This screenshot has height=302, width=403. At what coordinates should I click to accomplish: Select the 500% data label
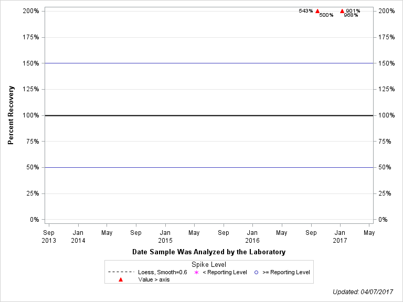326,15
